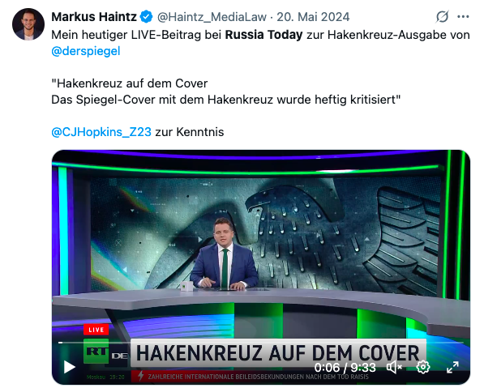Open the @derspiegel mention
The image size is (484, 388).
85,51
